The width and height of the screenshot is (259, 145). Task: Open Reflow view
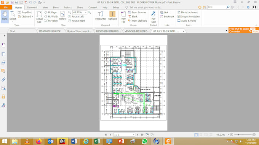[63, 16]
